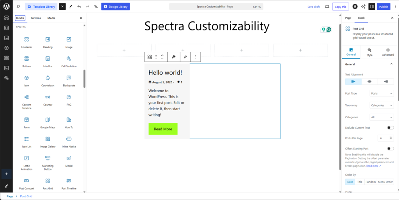The image size is (399, 200).
Task: Order posts by Random
Action: (371, 182)
